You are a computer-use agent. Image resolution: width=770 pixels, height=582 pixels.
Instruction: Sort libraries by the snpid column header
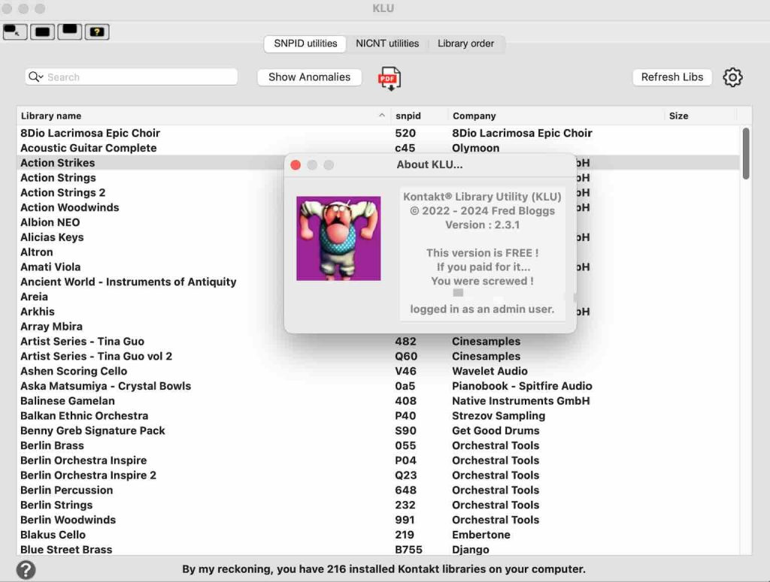tap(407, 116)
